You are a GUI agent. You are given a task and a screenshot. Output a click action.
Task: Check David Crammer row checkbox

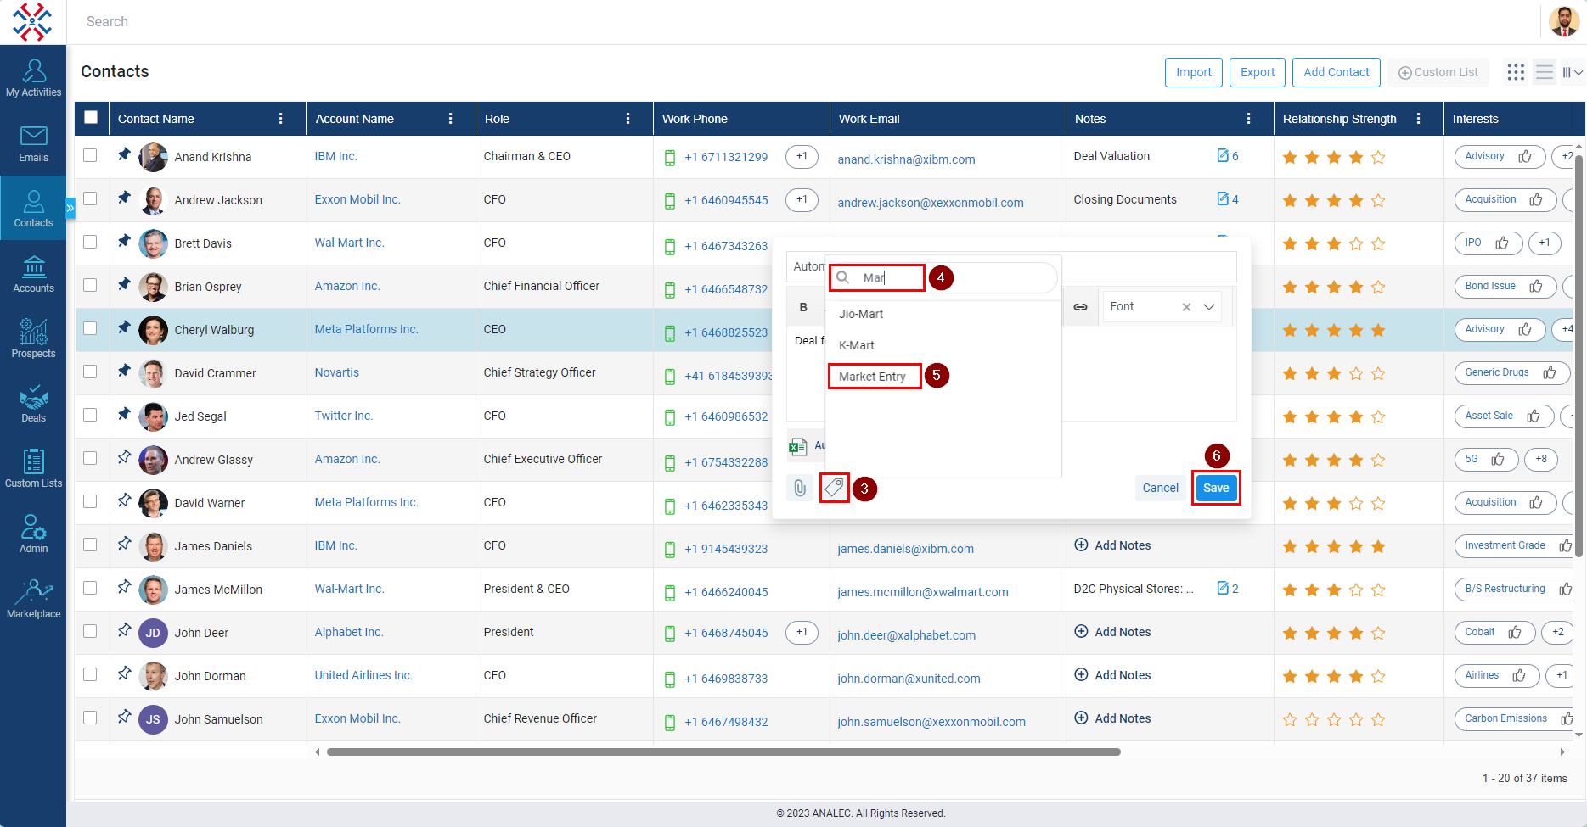click(x=90, y=372)
